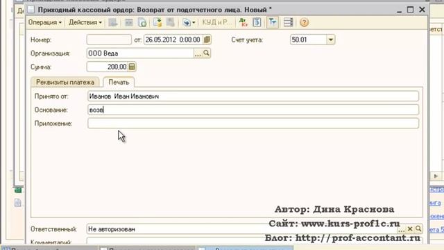The height and width of the screenshot is (250, 444).
Task: Switch to Реквизиты платежа tab
Action: pyautogui.click(x=65, y=82)
